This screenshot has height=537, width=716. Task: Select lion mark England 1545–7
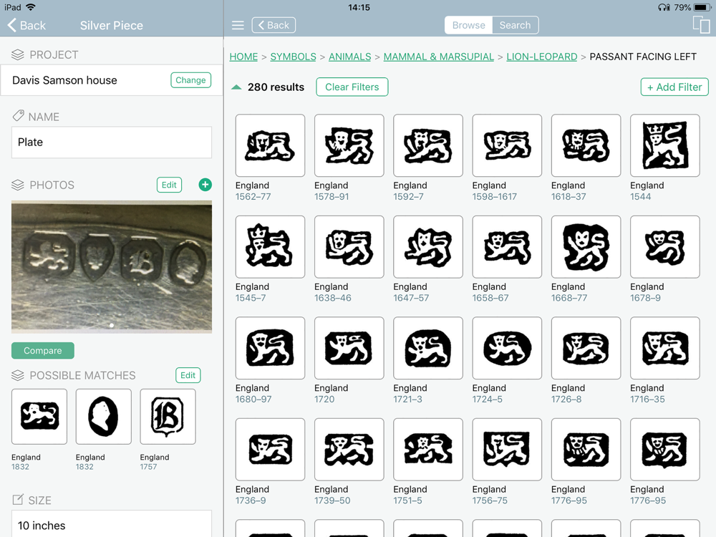point(270,246)
